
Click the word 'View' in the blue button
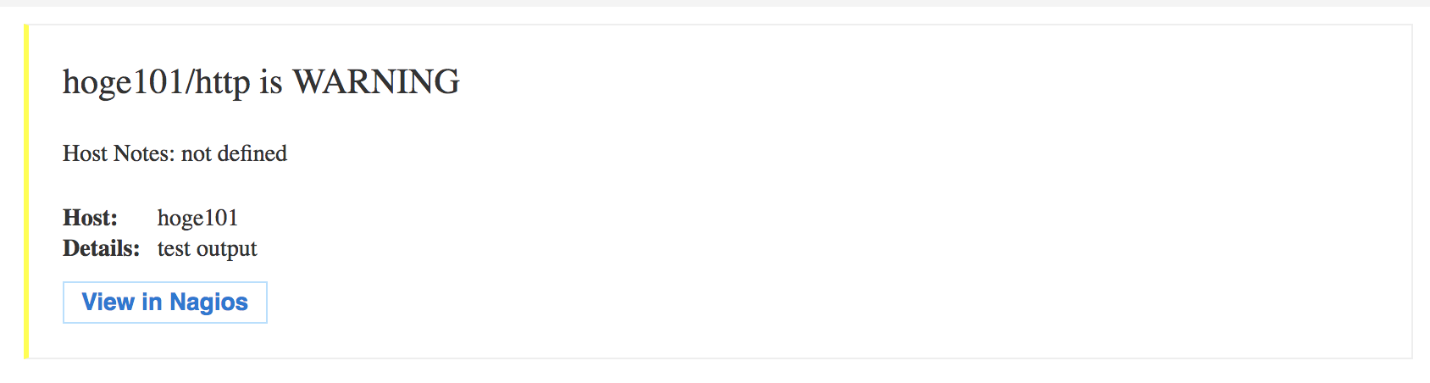[108, 303]
